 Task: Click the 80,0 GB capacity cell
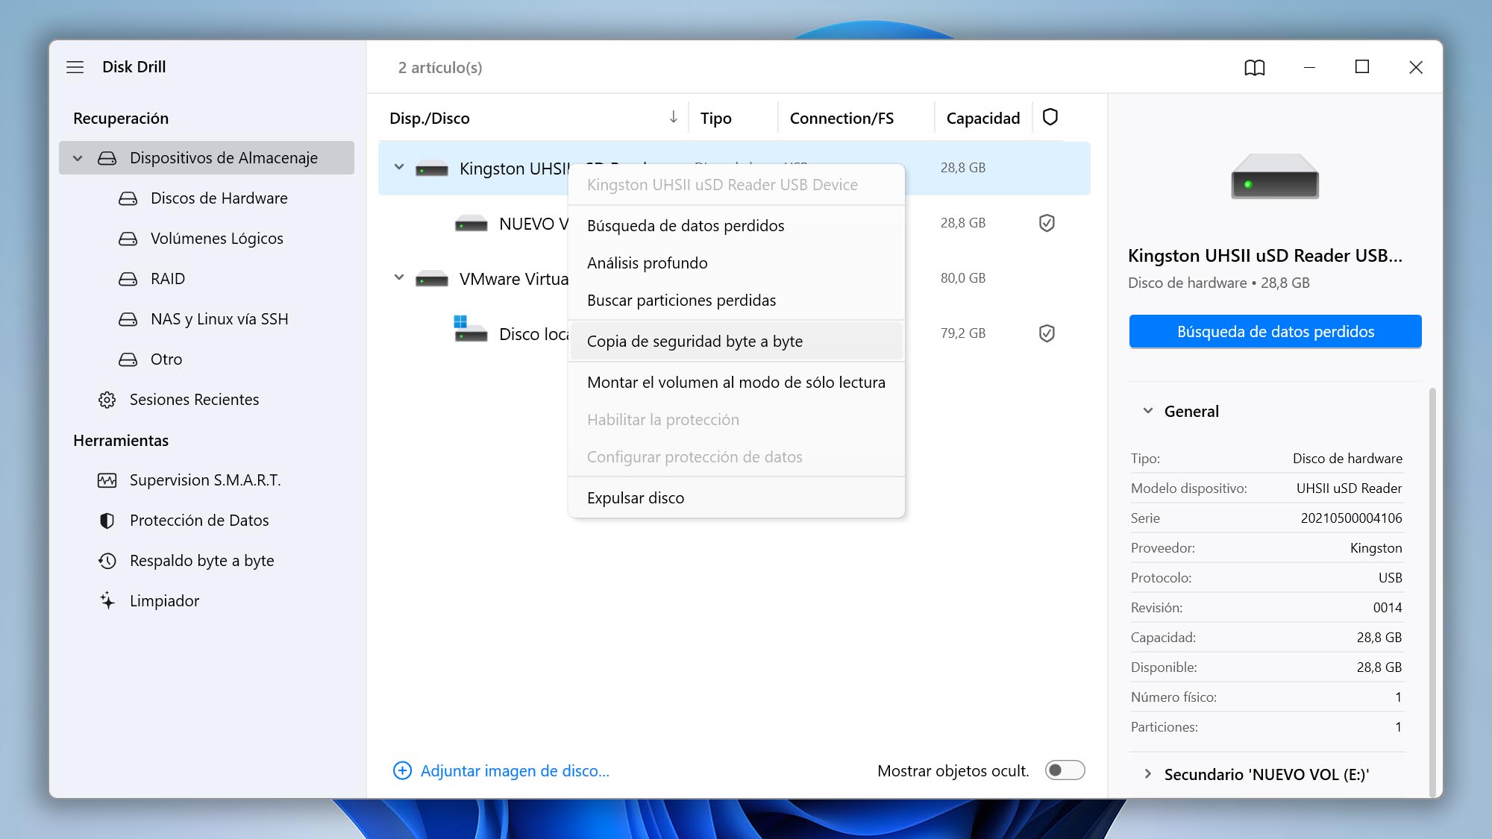tap(962, 278)
